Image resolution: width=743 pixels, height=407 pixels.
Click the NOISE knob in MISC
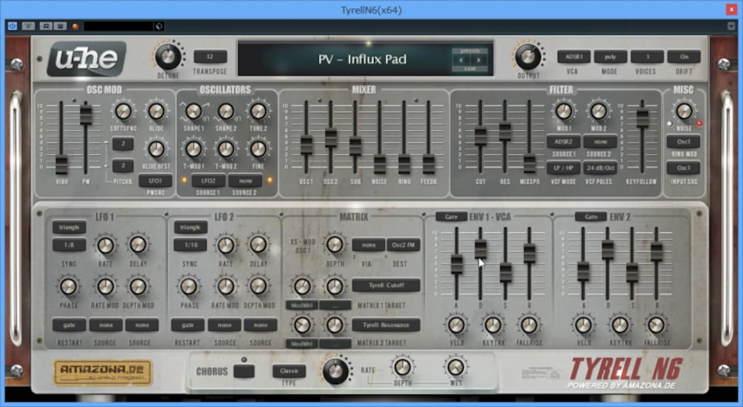tap(684, 111)
